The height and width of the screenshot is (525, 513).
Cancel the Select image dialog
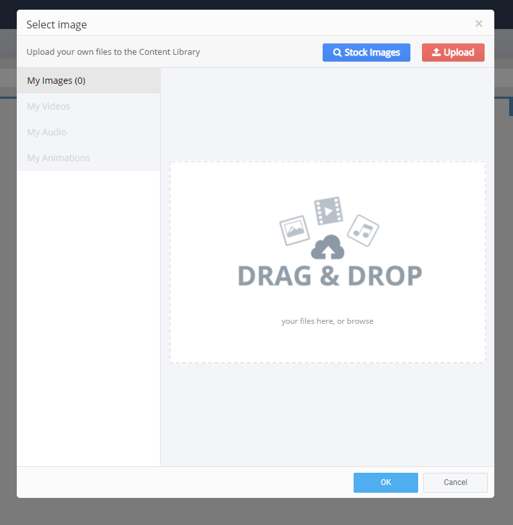(456, 482)
